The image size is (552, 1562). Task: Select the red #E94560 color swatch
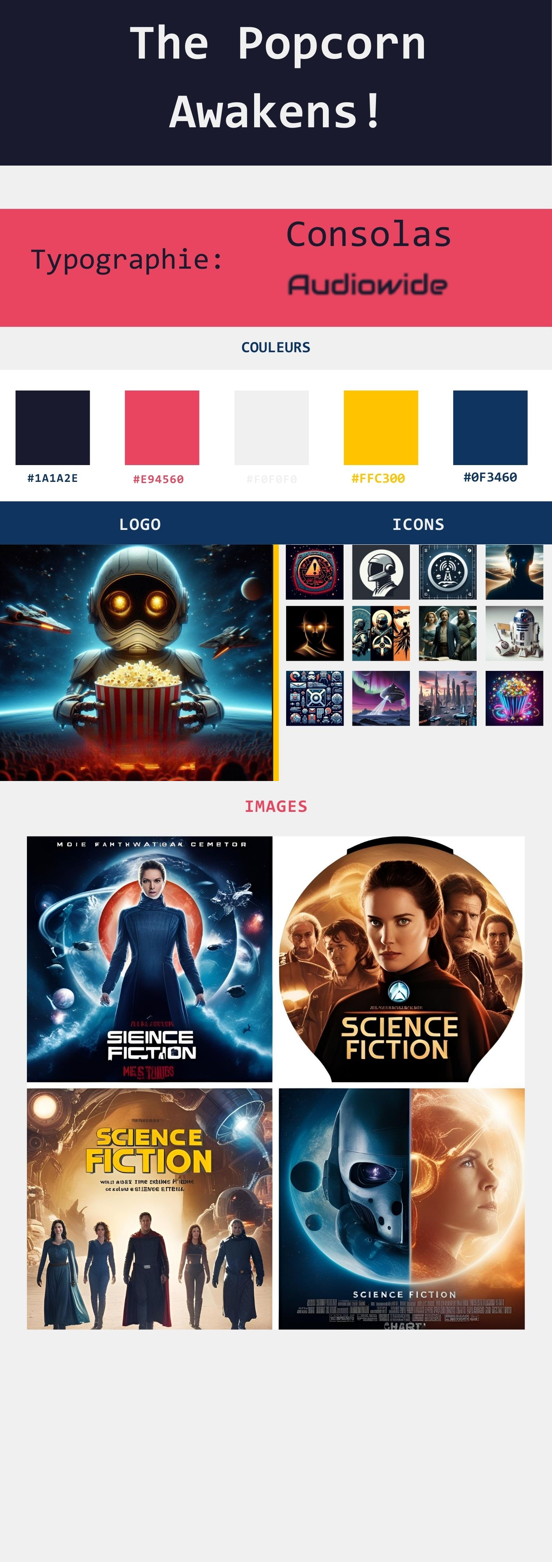(x=162, y=428)
